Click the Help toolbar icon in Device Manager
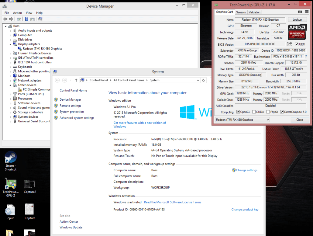Image resolution: width=313 pixels, height=236 pixels. coord(26,19)
